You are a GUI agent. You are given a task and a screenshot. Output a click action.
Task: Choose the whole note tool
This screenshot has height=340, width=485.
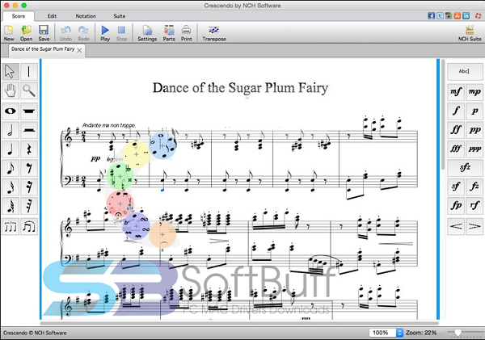(x=11, y=111)
